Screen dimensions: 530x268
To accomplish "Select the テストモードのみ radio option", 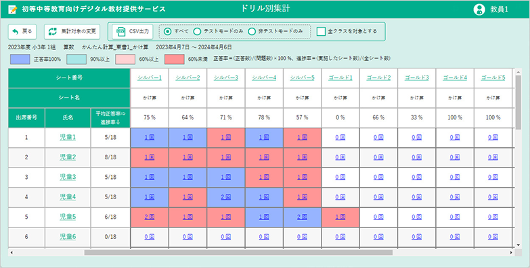I will (197, 31).
